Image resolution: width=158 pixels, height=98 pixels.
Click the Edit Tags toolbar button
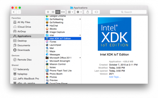click(96, 12)
